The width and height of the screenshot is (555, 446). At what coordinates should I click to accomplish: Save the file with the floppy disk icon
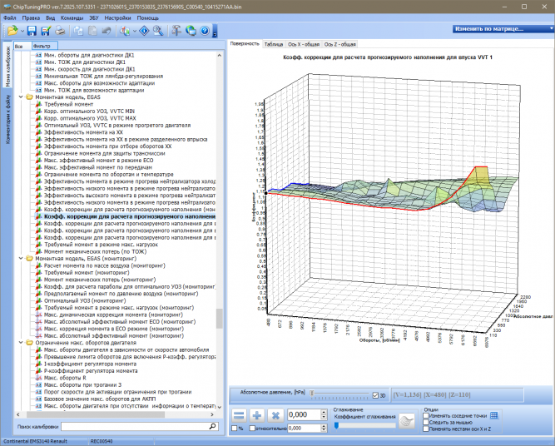point(32,31)
